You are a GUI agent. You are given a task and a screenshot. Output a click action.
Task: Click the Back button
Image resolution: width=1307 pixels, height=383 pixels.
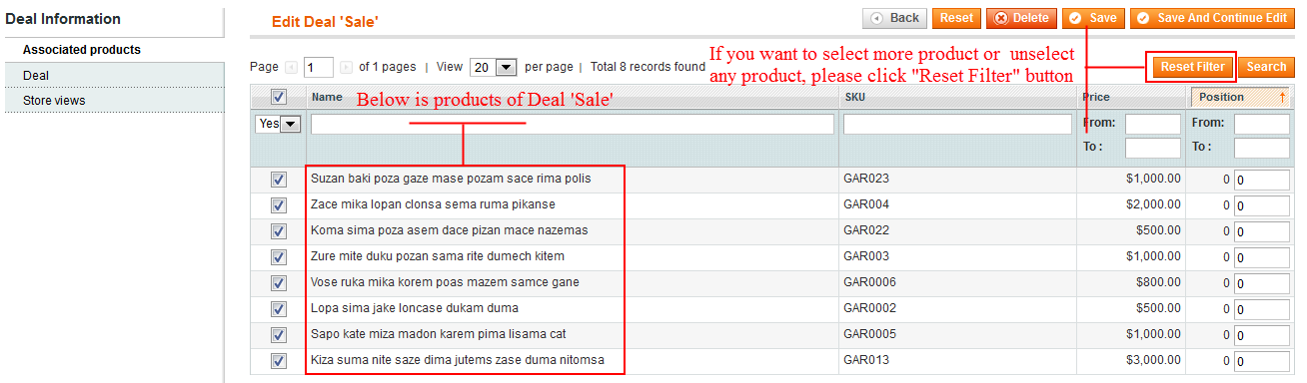click(895, 18)
